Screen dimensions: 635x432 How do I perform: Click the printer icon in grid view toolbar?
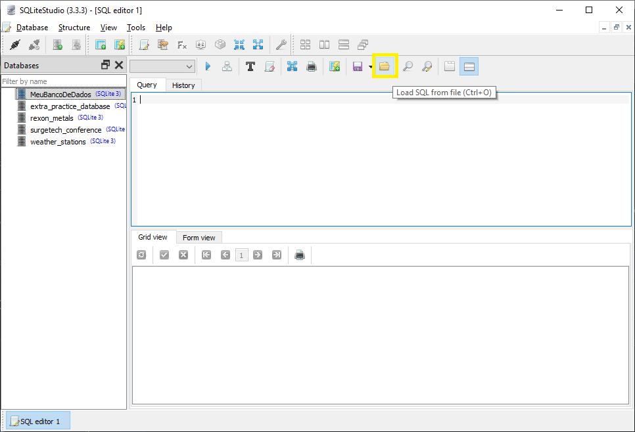click(x=300, y=255)
